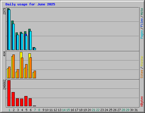The width and height of the screenshot is (145, 113).
Task: Click day label 10 on x-axis
Action: pos(47,110)
